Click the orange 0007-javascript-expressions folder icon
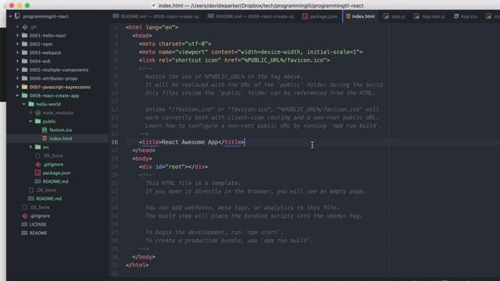 (x=24, y=87)
